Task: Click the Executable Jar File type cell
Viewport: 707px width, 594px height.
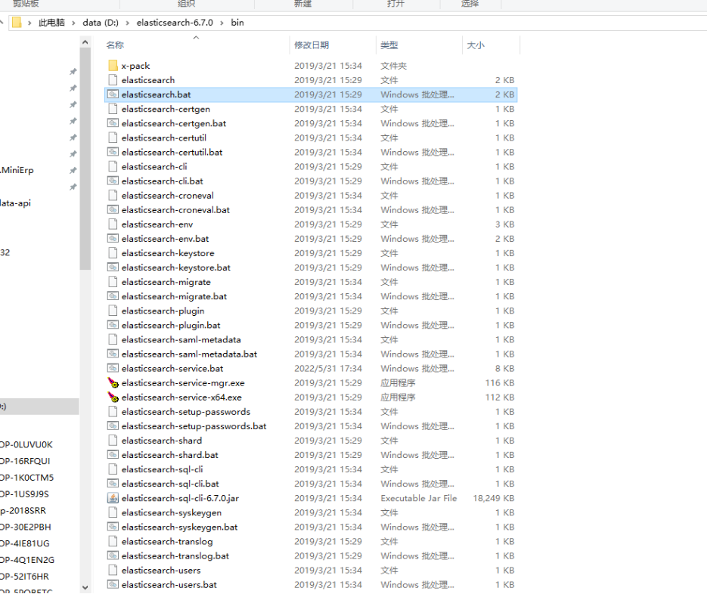Action: [x=418, y=499]
